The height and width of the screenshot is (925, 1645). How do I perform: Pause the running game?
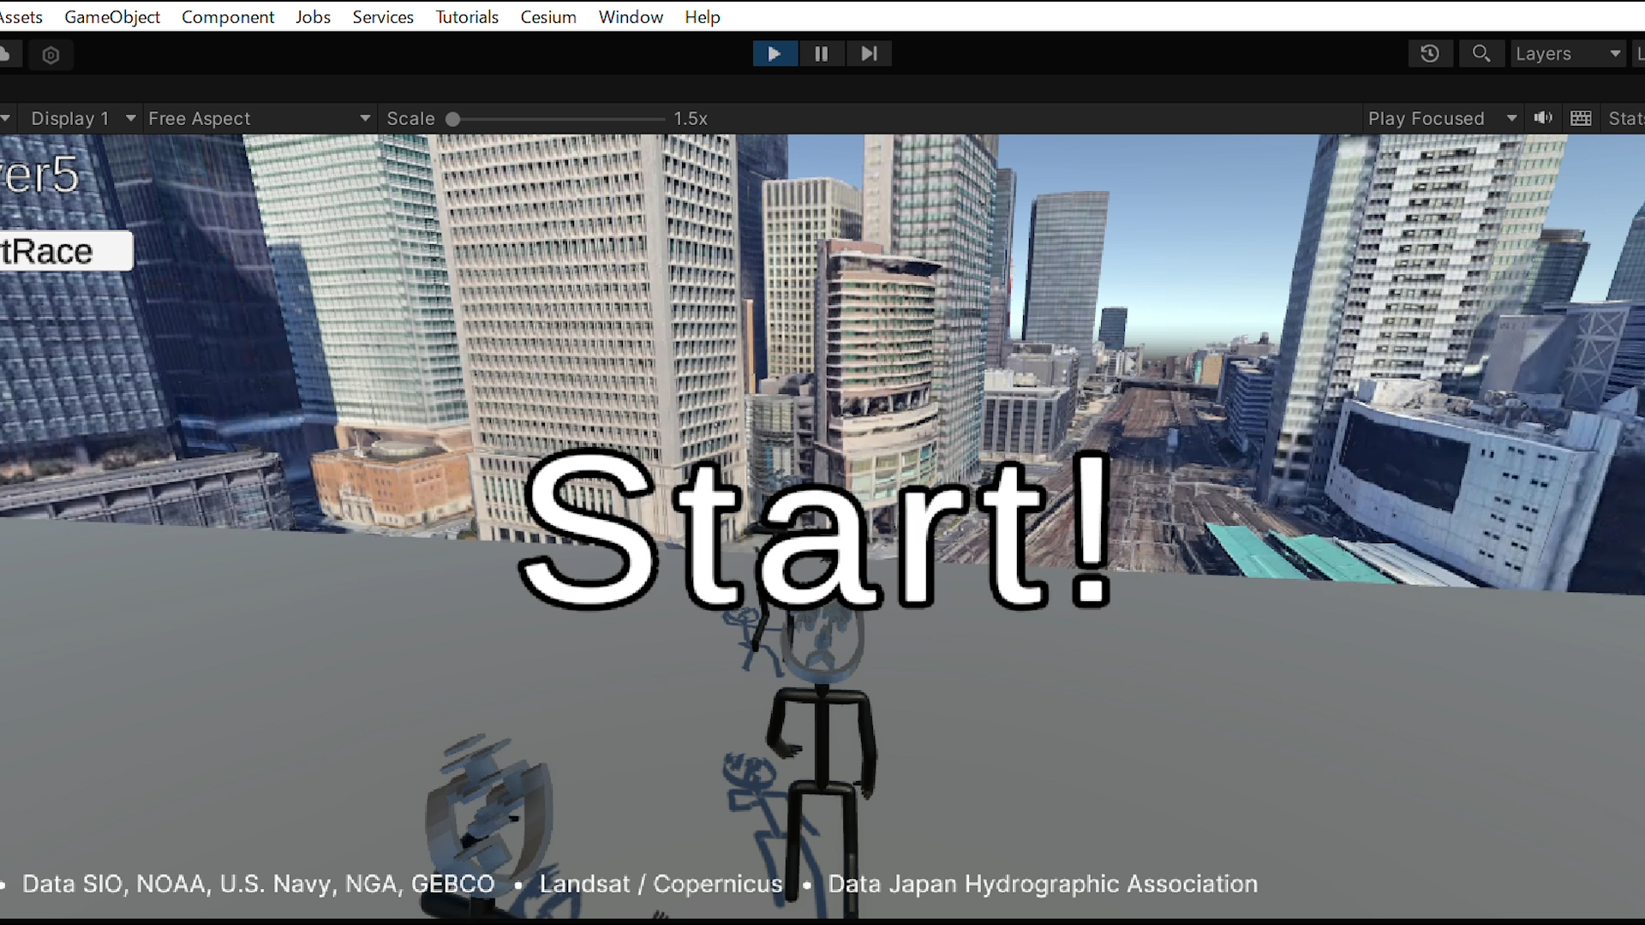pos(822,54)
